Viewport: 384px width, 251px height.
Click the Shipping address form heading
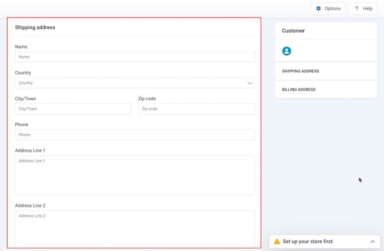coord(35,28)
